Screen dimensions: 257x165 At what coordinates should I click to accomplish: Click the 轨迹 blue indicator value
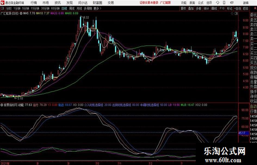(x=65, y=105)
